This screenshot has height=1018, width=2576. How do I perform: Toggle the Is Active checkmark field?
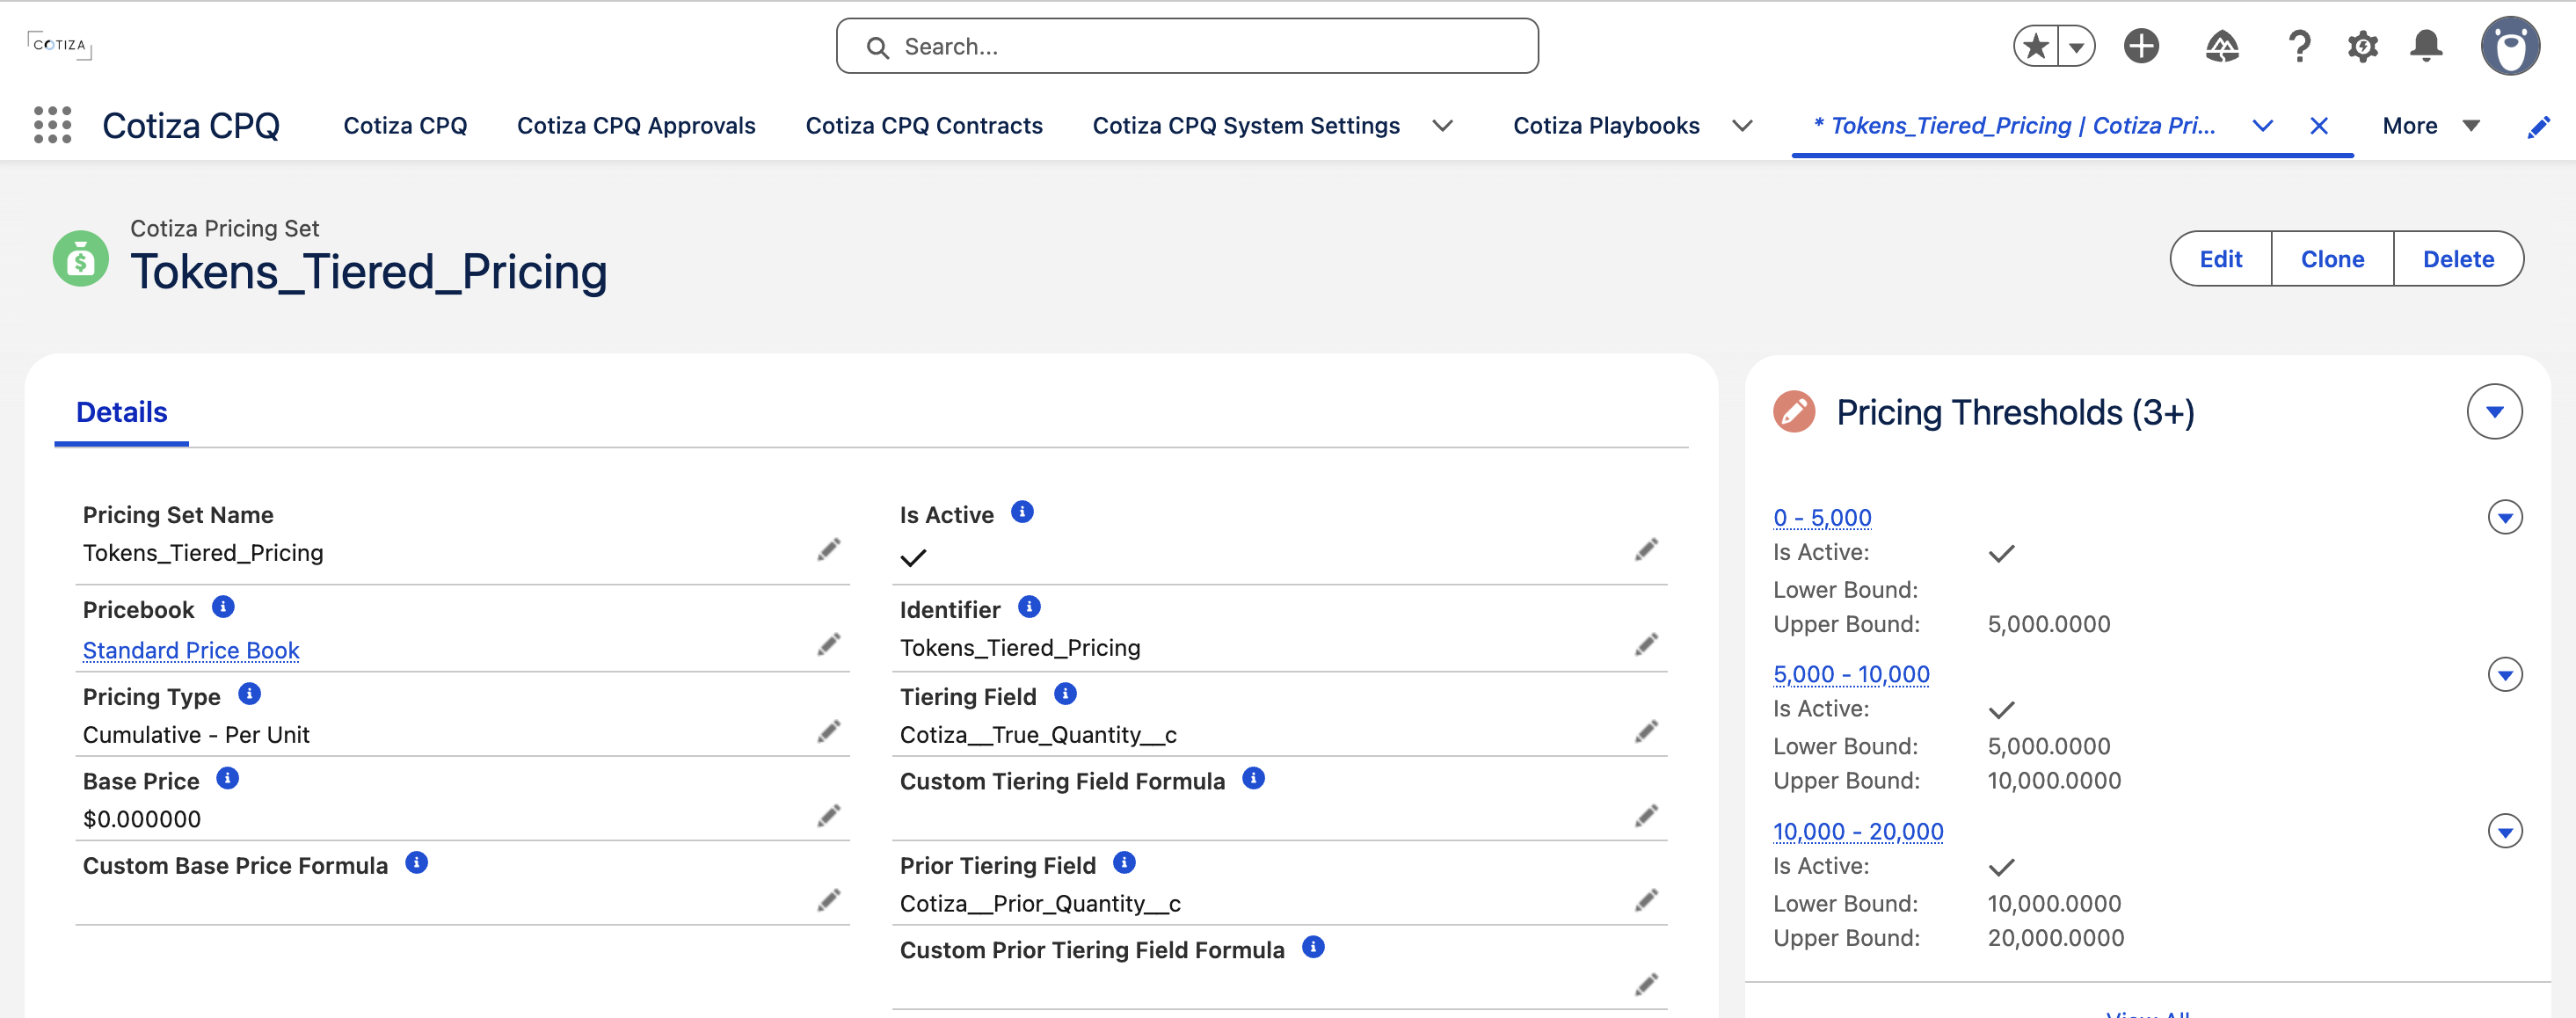(x=913, y=557)
